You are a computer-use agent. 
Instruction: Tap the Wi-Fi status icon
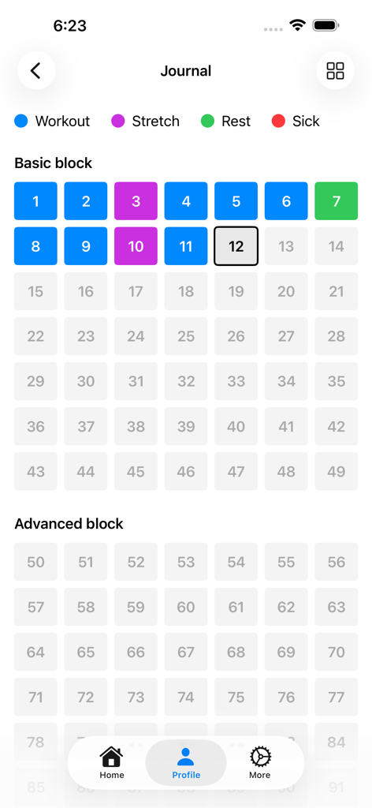point(297,25)
